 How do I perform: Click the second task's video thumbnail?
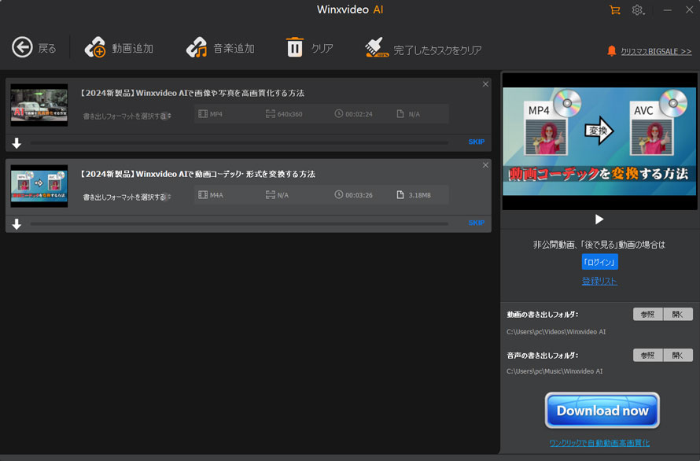[x=39, y=186]
